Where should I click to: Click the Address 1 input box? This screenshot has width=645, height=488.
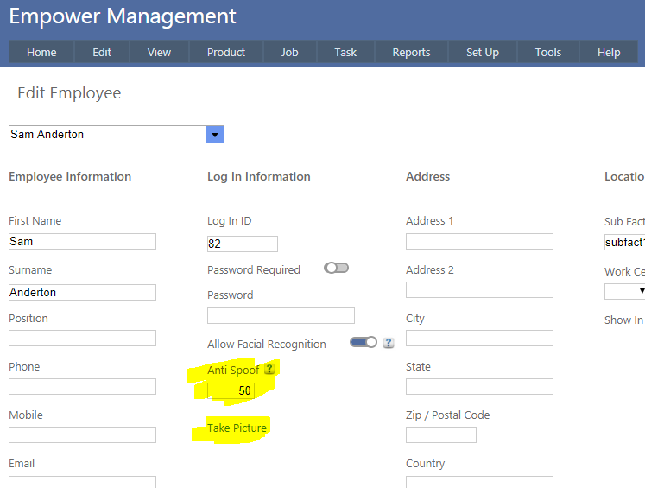click(479, 242)
